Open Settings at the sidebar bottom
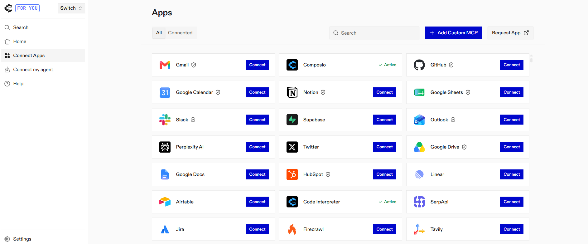This screenshot has height=244, width=588. [43, 239]
